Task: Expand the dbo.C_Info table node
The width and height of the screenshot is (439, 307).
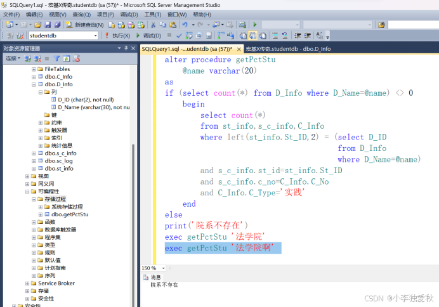Action: [x=34, y=77]
